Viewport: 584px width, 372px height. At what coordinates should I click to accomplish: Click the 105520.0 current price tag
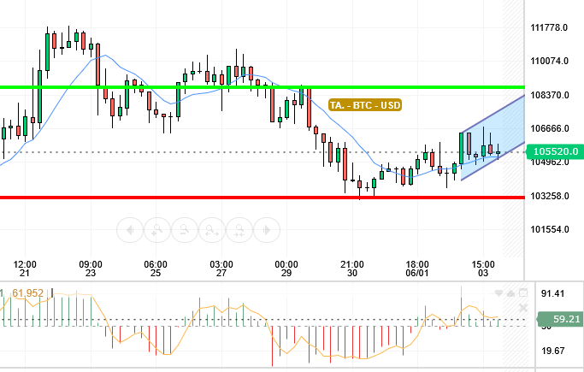tap(555, 151)
